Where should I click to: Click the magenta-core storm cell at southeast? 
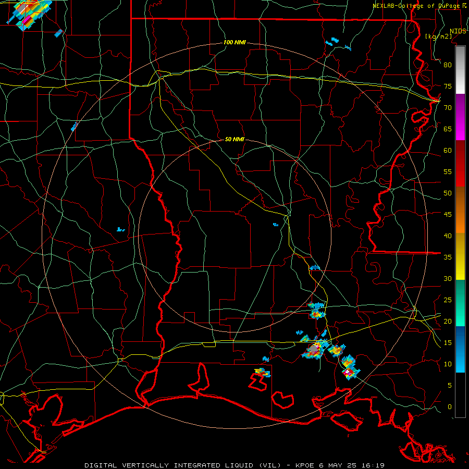[349, 372]
